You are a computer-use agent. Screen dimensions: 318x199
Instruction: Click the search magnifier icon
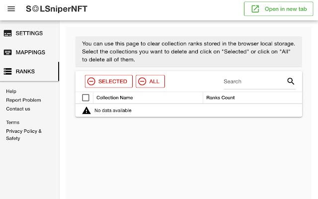pyautogui.click(x=291, y=82)
